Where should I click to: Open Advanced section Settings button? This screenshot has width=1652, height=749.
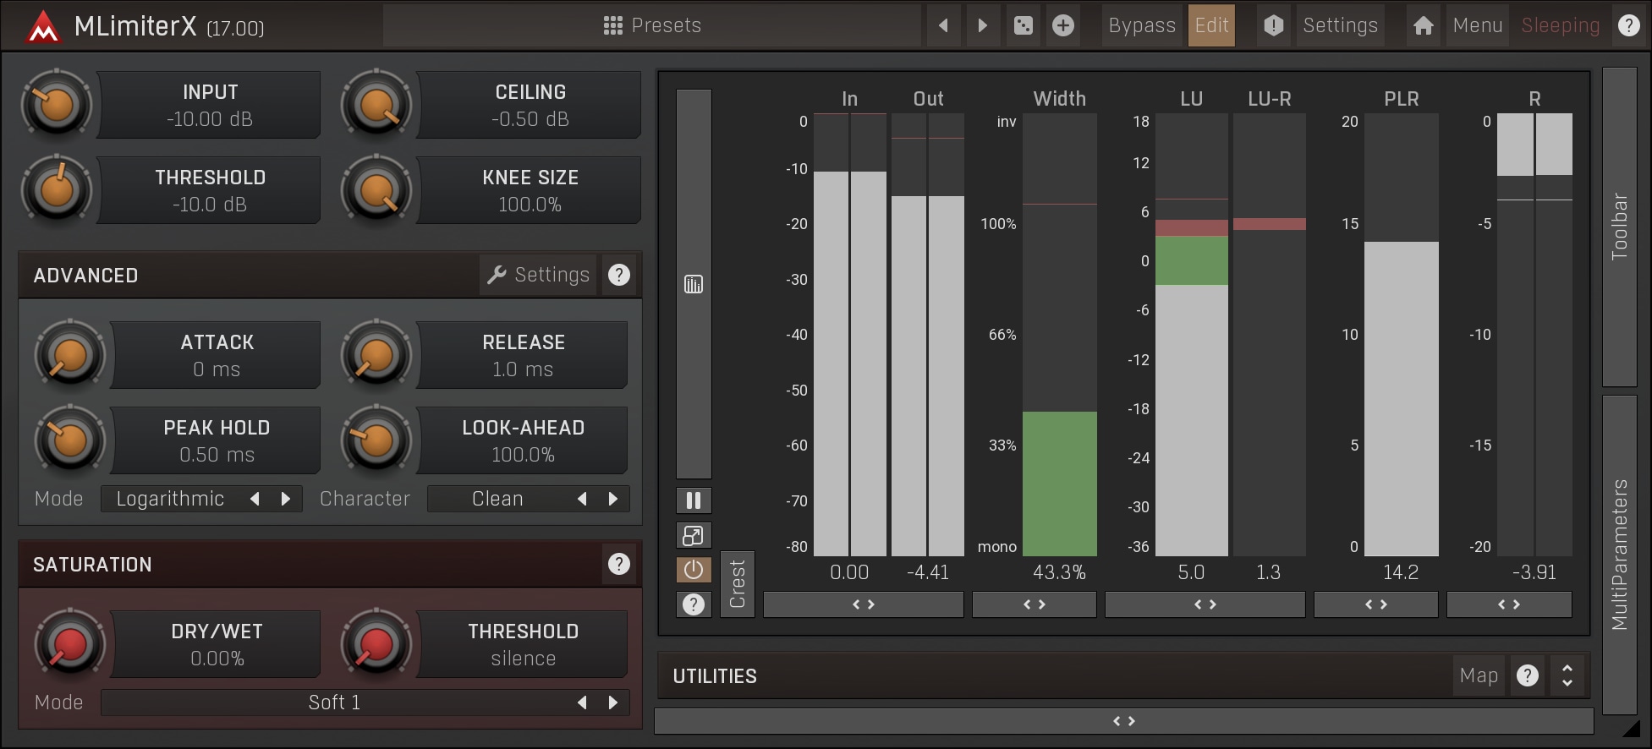538,275
